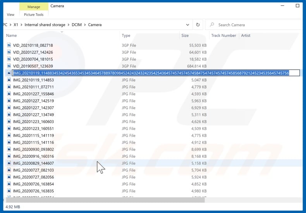This screenshot has height=213, width=306.
Task: Click the IMG_20201227_155846 image file icon
Action: (10, 94)
